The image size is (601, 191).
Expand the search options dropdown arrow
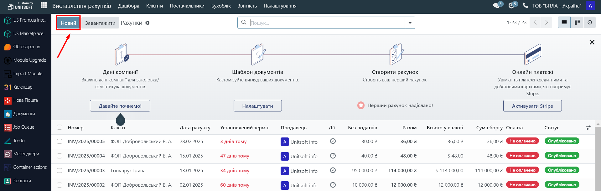410,23
